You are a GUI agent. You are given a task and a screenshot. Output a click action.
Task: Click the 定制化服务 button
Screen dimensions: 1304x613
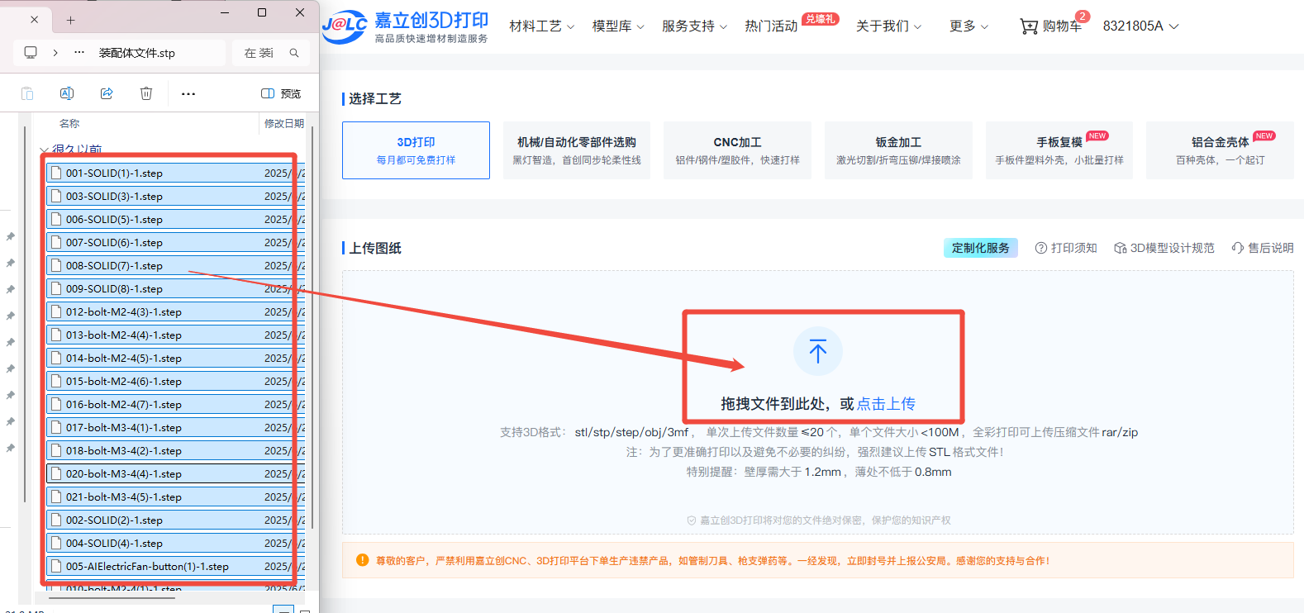[980, 248]
